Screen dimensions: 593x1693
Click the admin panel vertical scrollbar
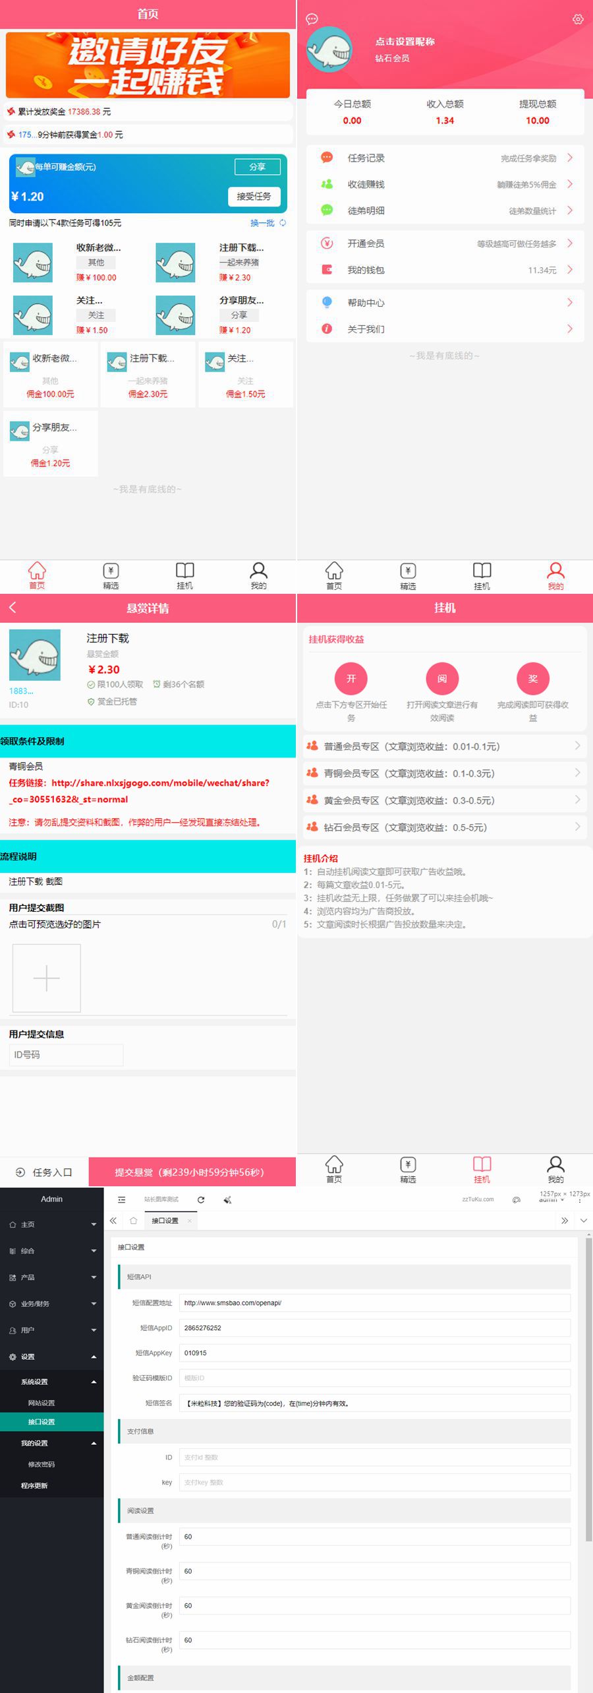[x=588, y=1386]
